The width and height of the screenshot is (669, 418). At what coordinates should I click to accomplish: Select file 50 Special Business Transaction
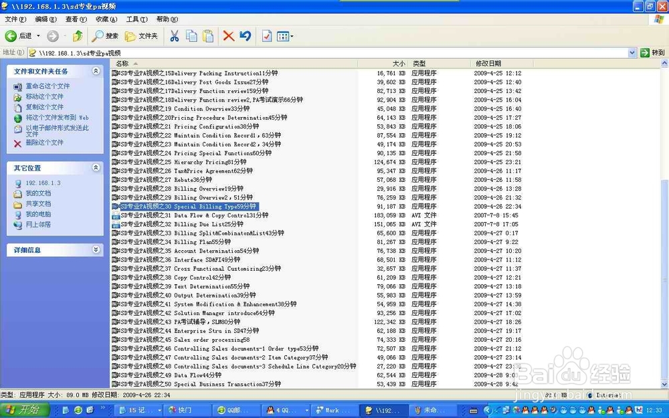point(196,385)
